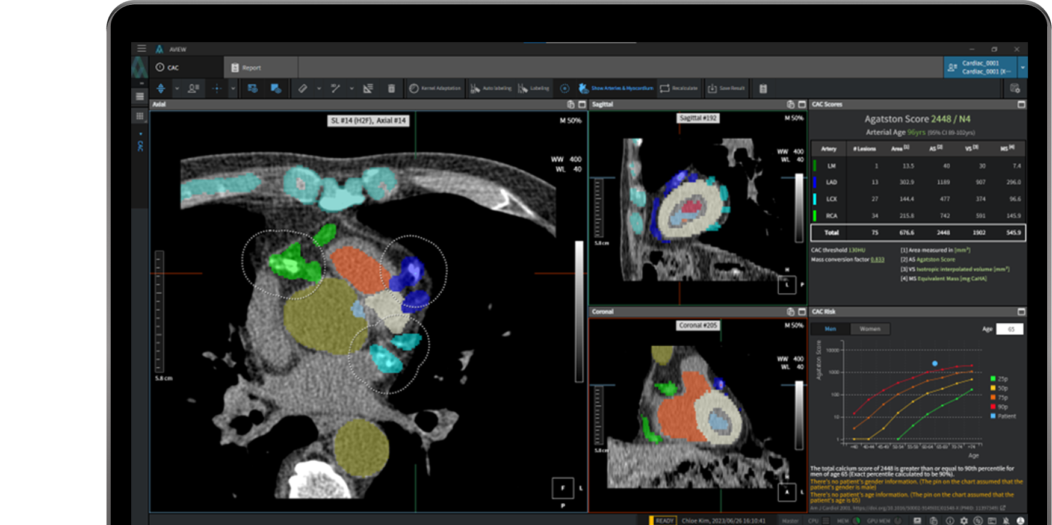The width and height of the screenshot is (1052, 525).
Task: Switch to the Report tab
Action: [261, 67]
